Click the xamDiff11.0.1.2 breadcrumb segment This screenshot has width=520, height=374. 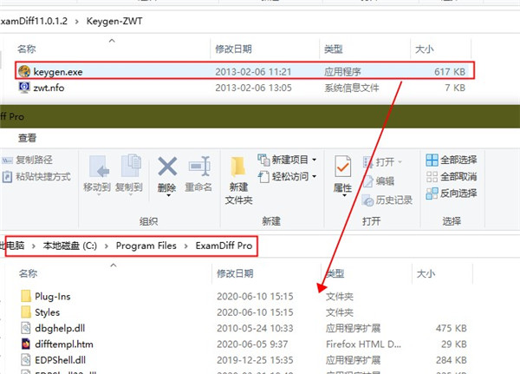[34, 21]
